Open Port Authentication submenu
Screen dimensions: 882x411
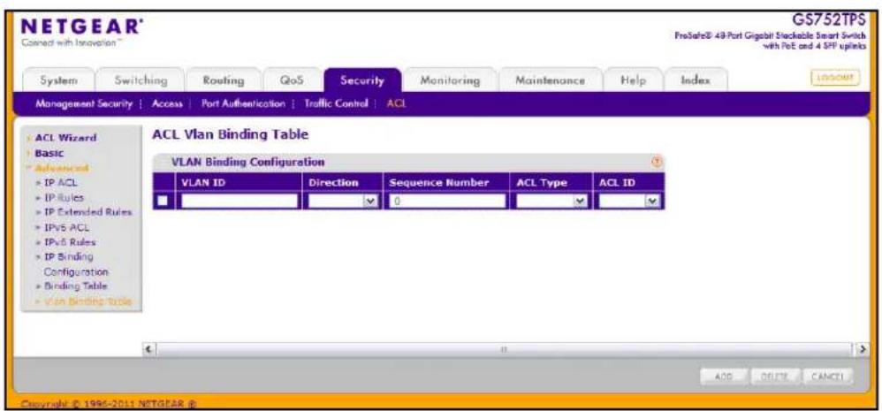click(x=244, y=104)
